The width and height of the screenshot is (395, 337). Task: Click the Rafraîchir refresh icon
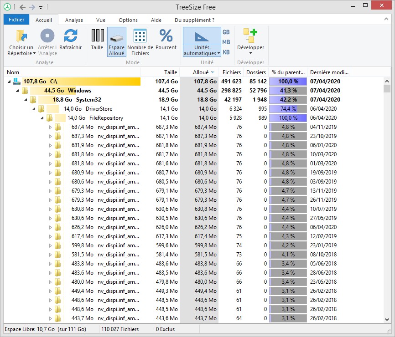pos(71,36)
